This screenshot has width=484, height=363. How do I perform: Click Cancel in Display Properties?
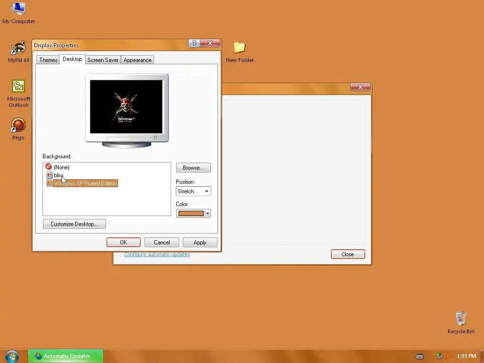pyautogui.click(x=162, y=242)
